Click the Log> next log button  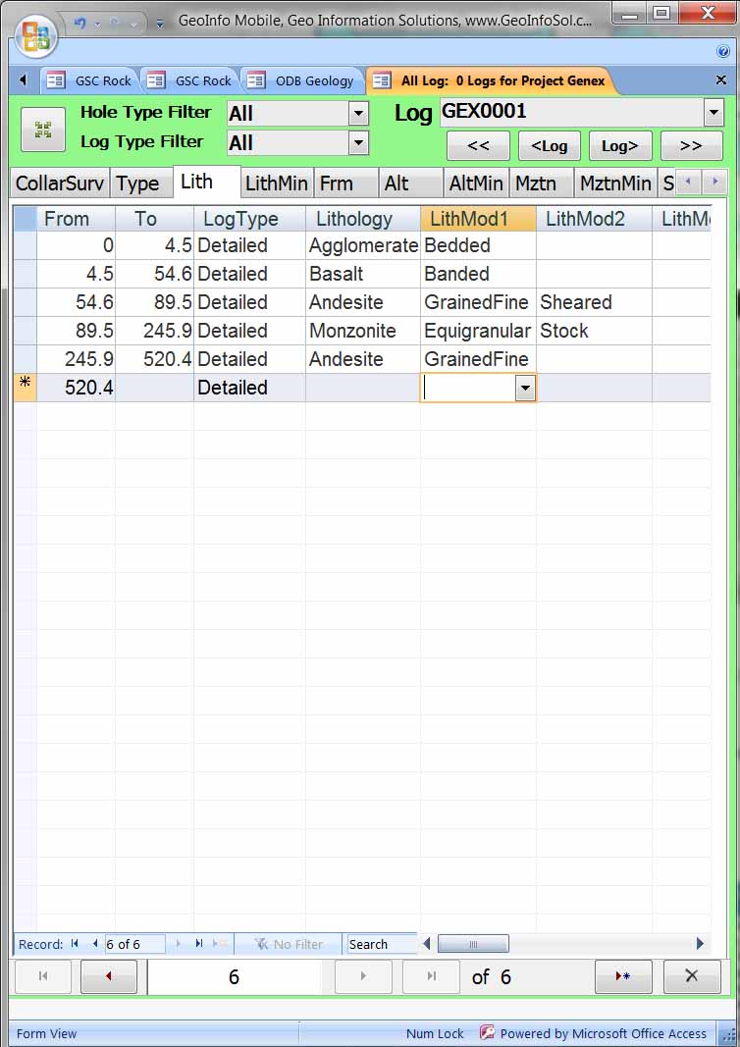click(619, 146)
